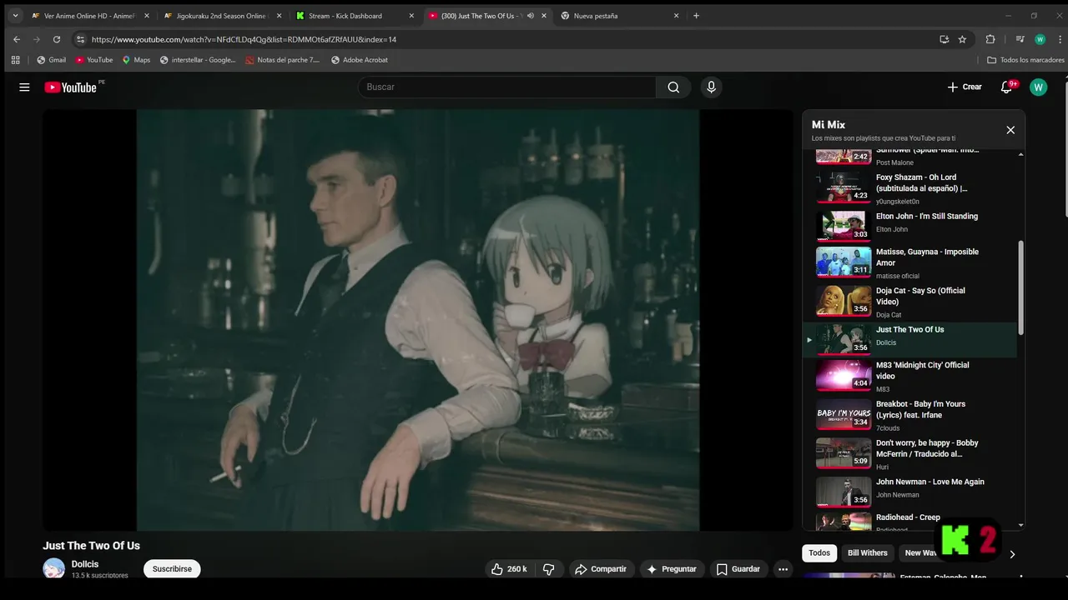Click the video player to pause
The image size is (1068, 600).
(418, 320)
